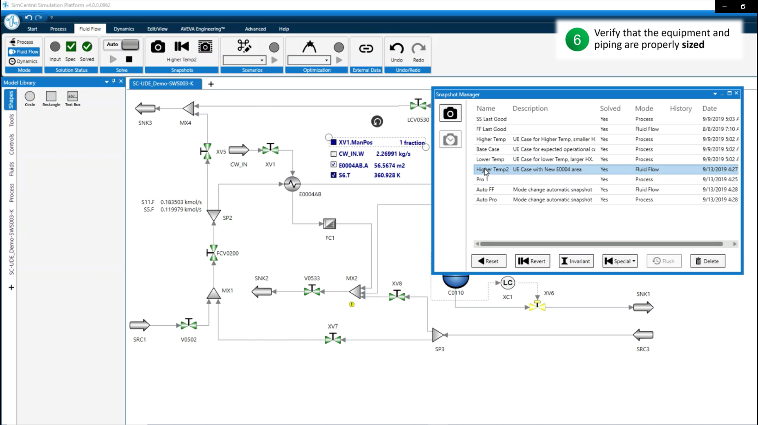Expand the Special button dropdown
Viewport: 758px width, 425px height.
[634, 261]
